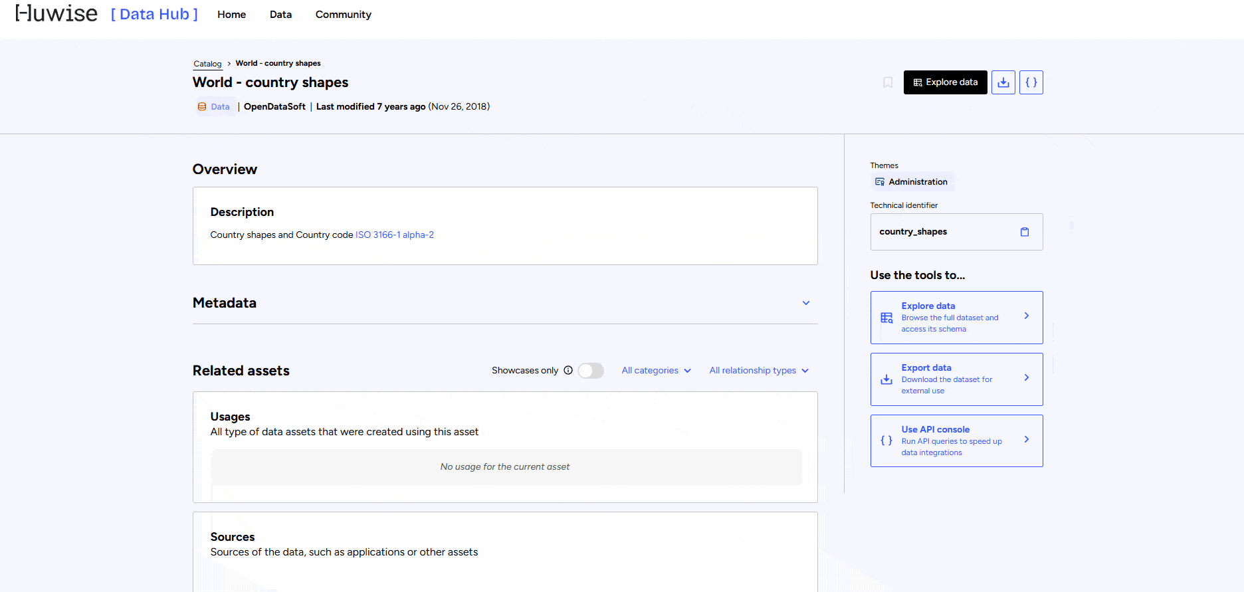This screenshot has width=1244, height=592.
Task: Copy technical identifier with clipboard icon
Action: (x=1024, y=232)
